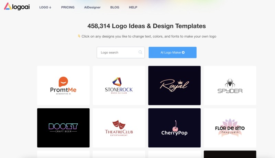
Task: Click the pink lotus flower icon
Action: (230, 127)
